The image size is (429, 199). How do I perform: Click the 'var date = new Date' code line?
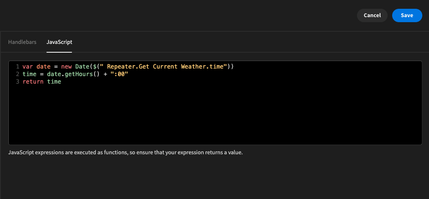pos(128,66)
